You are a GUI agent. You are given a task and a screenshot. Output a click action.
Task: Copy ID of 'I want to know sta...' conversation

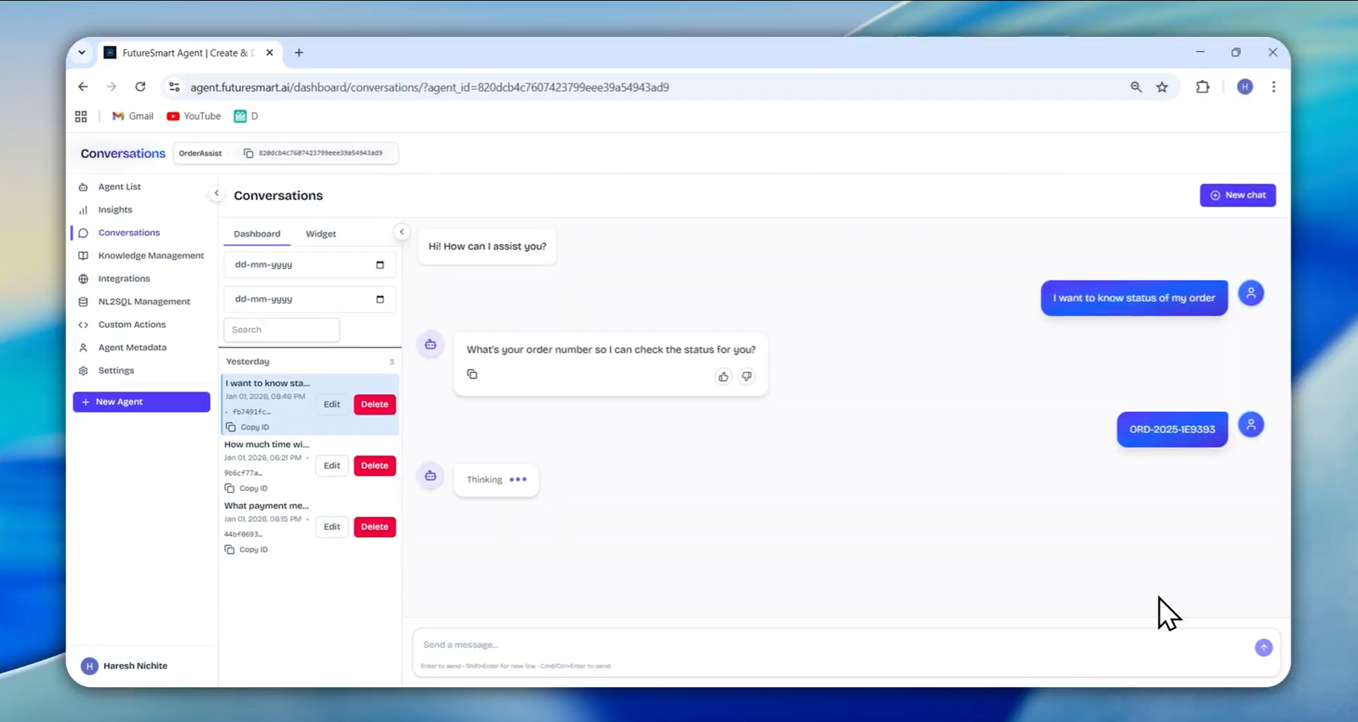pyautogui.click(x=247, y=427)
